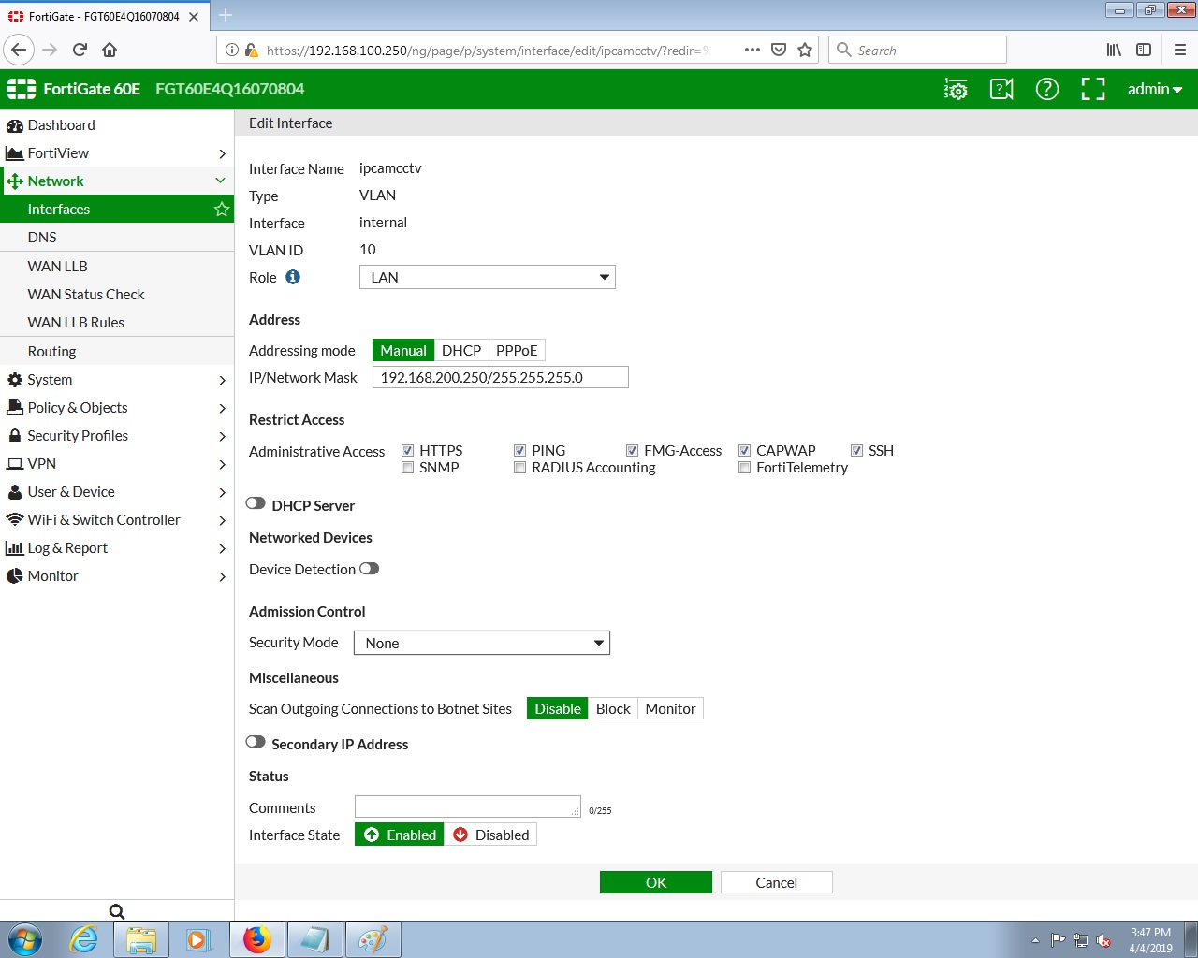1198x958 pixels.
Task: Open the WAN LLB menu item
Action: coord(117,267)
